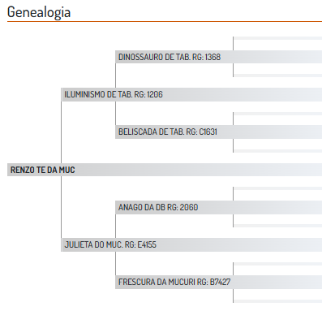322x311 pixels.
Task: Click empty bar above ANAGO DA DB
Action: (x=277, y=188)
